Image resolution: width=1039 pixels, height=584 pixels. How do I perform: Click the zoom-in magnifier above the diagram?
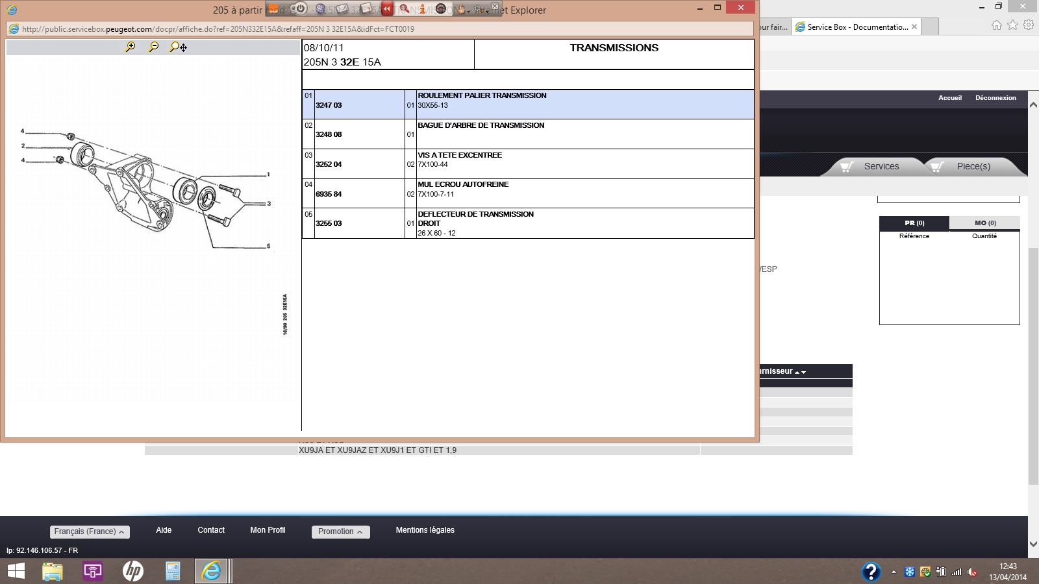[x=130, y=47]
